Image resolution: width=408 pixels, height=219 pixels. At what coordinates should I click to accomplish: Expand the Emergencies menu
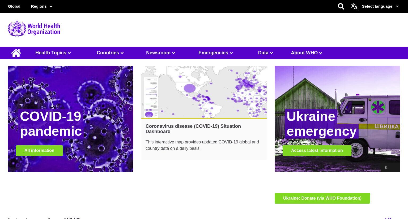click(x=216, y=53)
